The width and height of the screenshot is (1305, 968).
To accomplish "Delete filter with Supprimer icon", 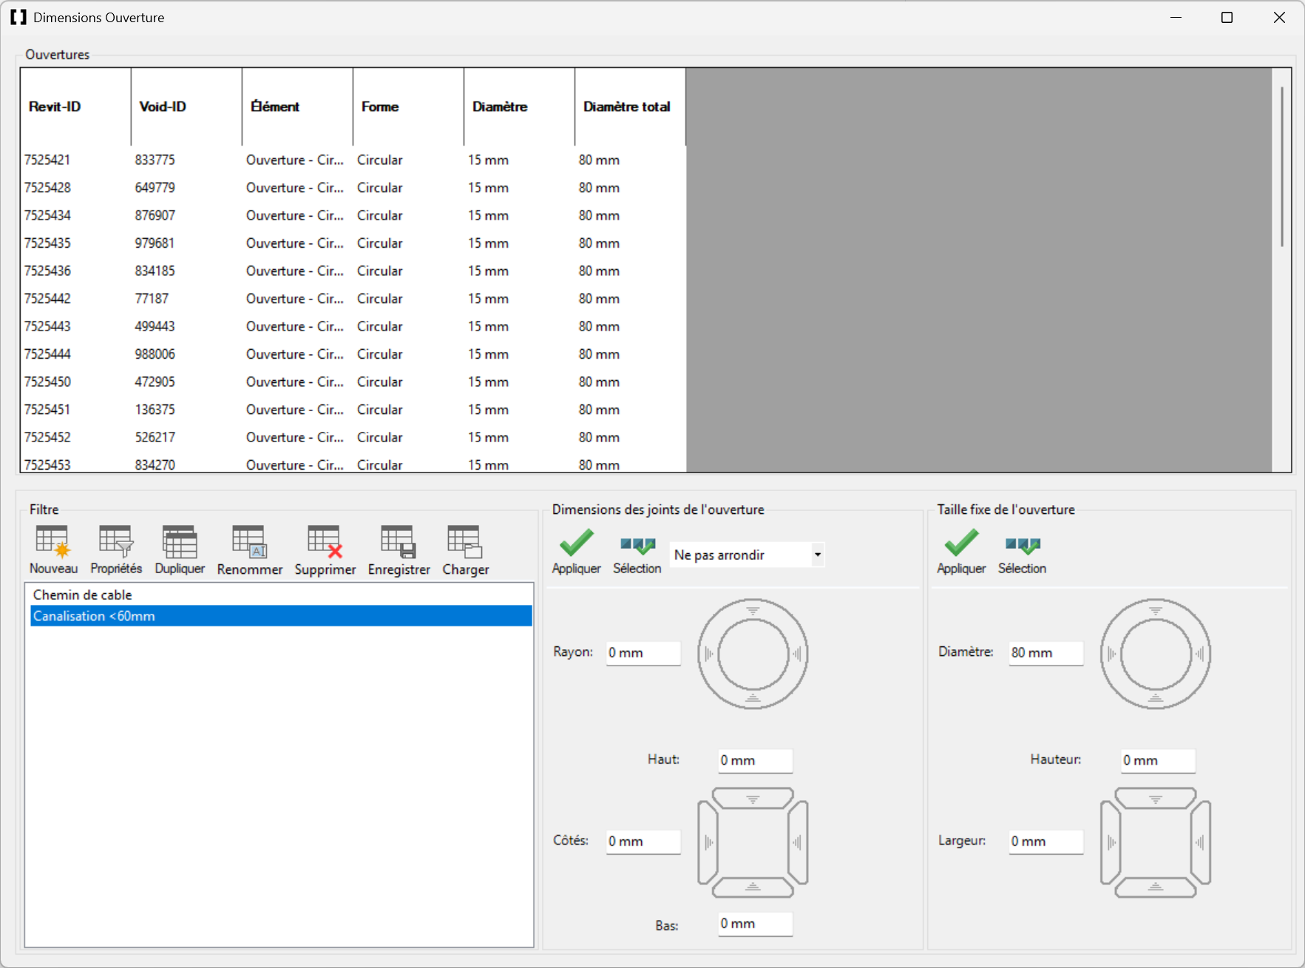I will 325,550.
